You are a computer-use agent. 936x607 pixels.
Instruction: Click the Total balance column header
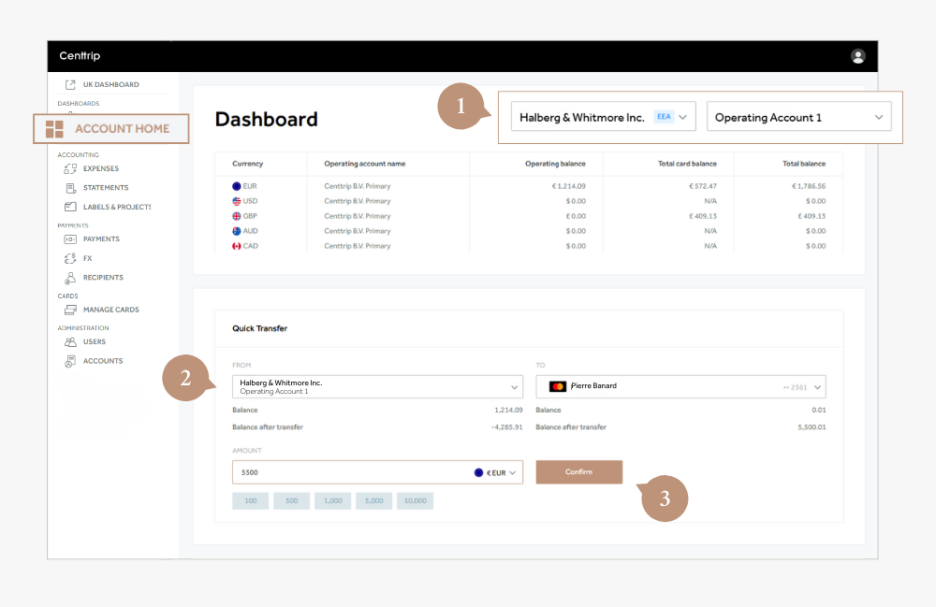point(804,164)
